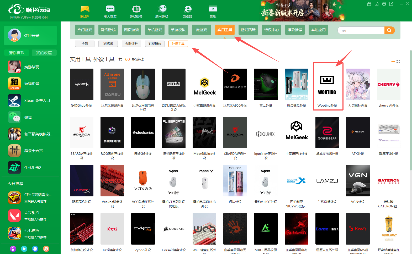The width and height of the screenshot is (412, 254).
Task: Switch to list view layout
Action: 393,62
